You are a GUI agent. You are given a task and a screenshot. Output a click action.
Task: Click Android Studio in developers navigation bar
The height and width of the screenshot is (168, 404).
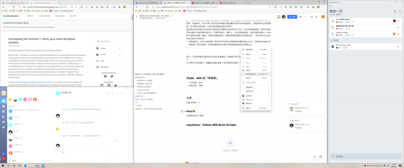(x=45, y=16)
